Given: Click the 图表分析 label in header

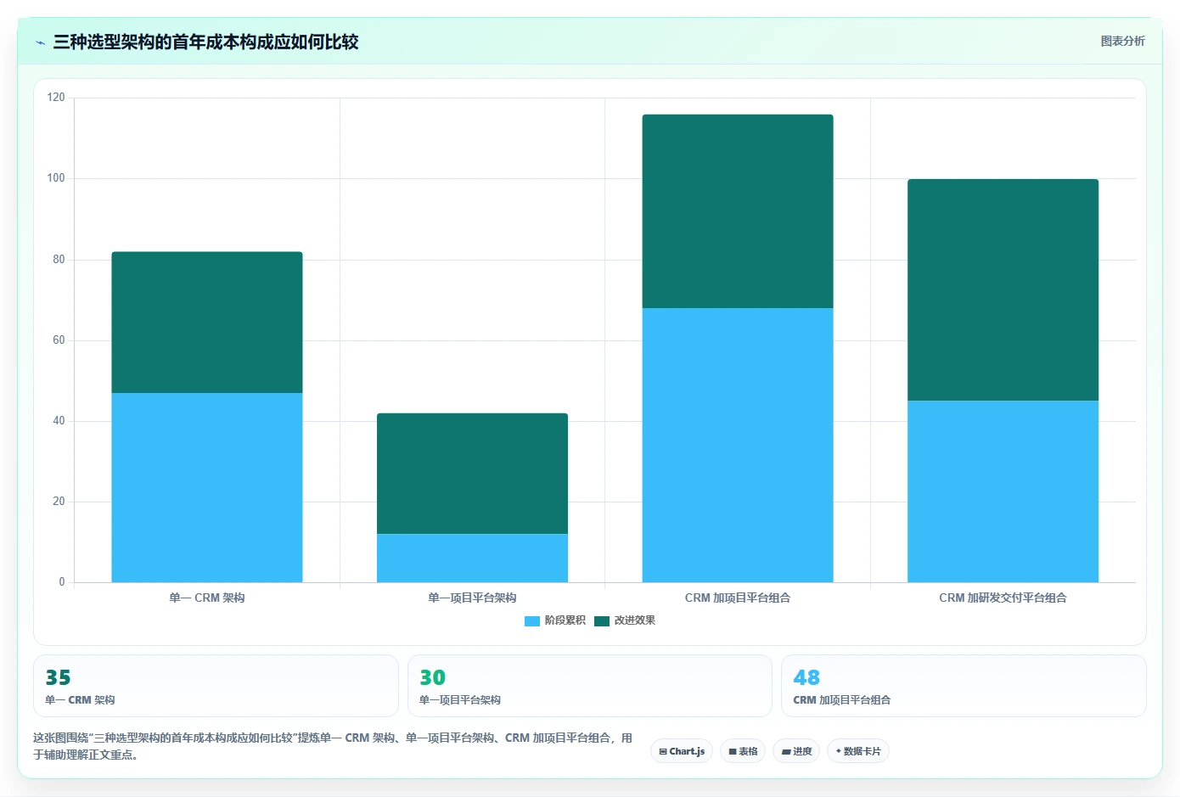Looking at the screenshot, I should 1122,41.
